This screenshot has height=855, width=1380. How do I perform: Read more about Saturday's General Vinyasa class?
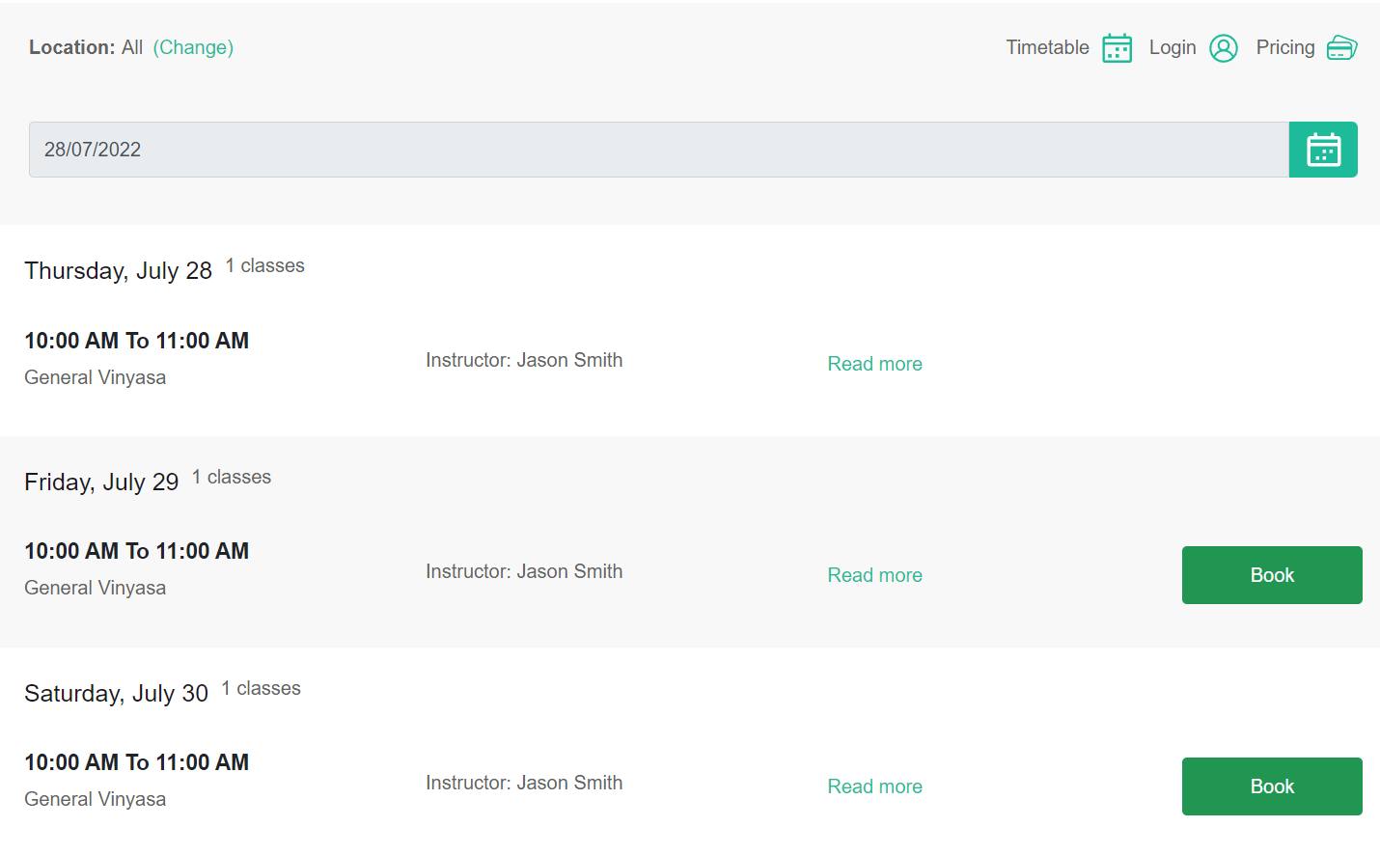coord(874,786)
